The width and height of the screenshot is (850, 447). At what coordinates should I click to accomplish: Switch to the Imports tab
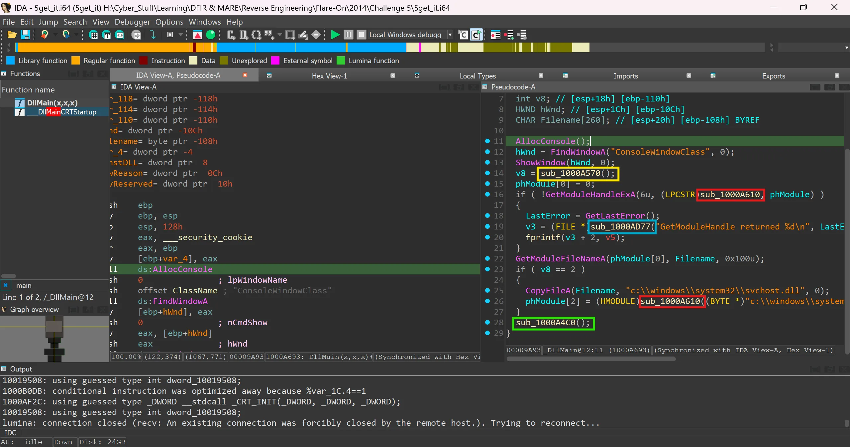625,76
